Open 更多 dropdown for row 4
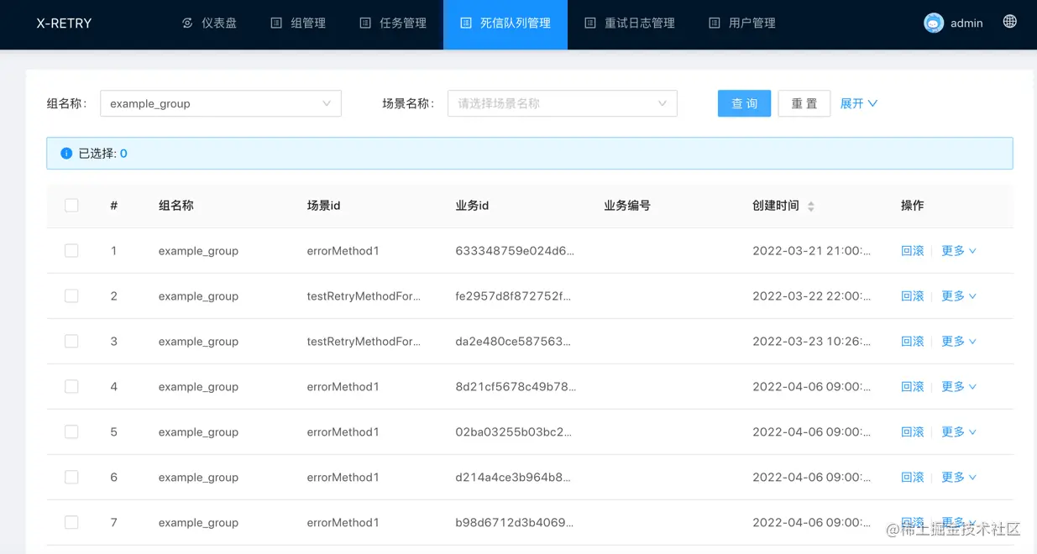Viewport: 1037px width, 554px height. [959, 387]
